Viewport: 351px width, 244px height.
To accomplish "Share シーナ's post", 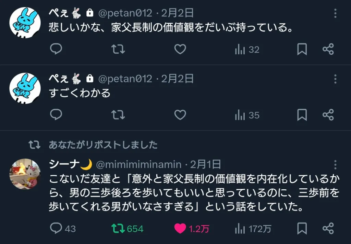I will [x=328, y=228].
